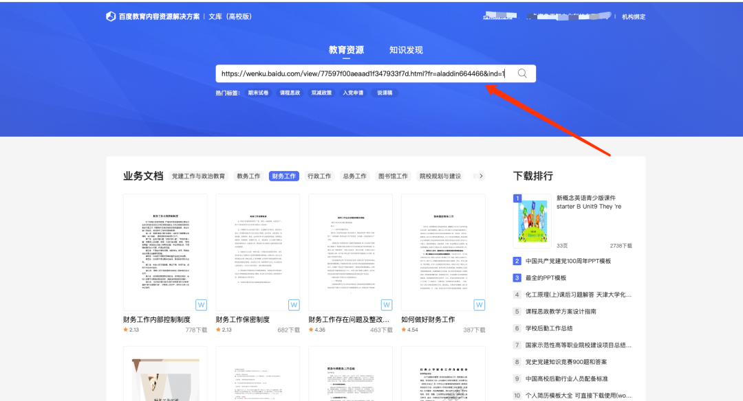This screenshot has height=401, width=743.
Task: Click Word icon on 财务工作存在问题及整改 thumbnail
Action: [x=387, y=305]
